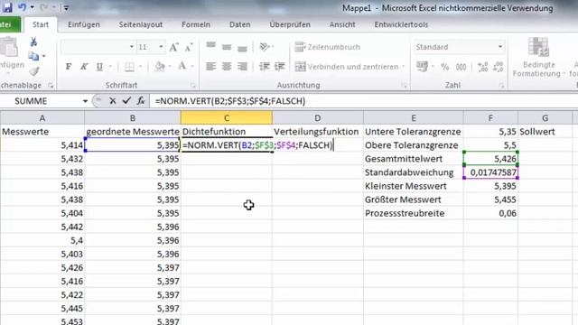
Task: Select column F header
Action: pos(490,118)
